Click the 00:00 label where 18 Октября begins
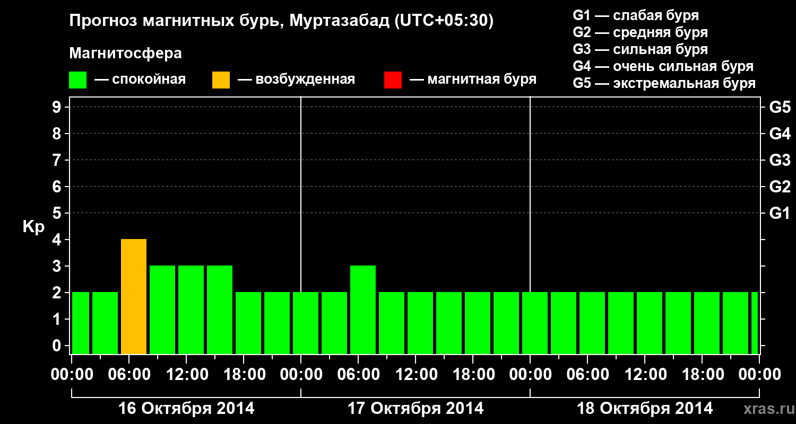Image resolution: width=796 pixels, height=424 pixels. tap(530, 374)
